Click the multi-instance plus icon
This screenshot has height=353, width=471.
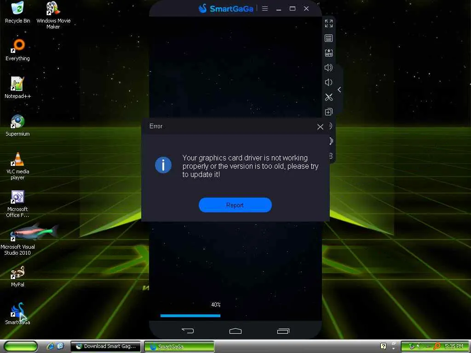click(x=328, y=112)
